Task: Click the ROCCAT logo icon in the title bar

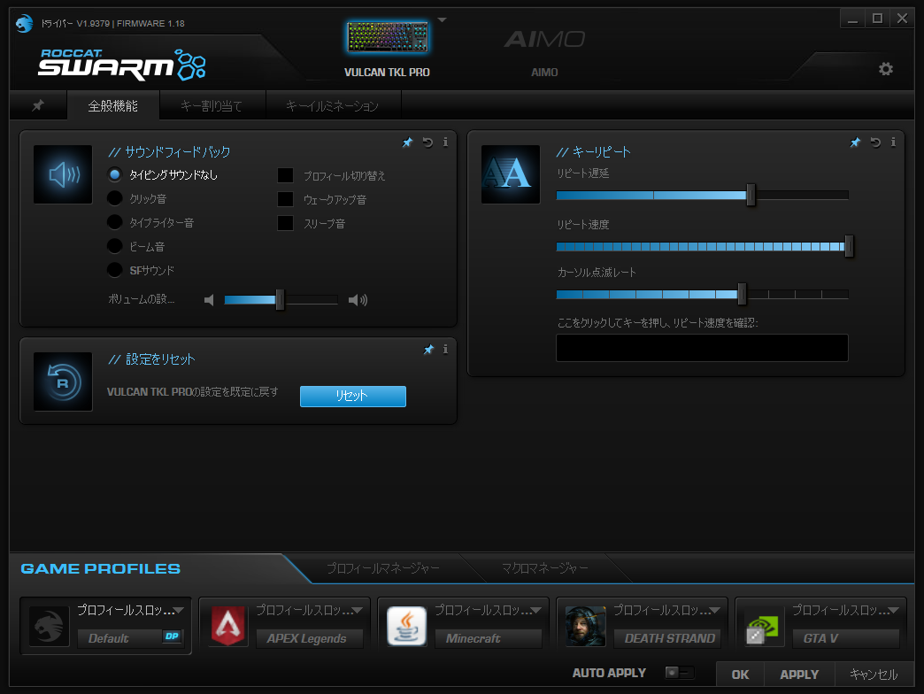Action: point(24,24)
